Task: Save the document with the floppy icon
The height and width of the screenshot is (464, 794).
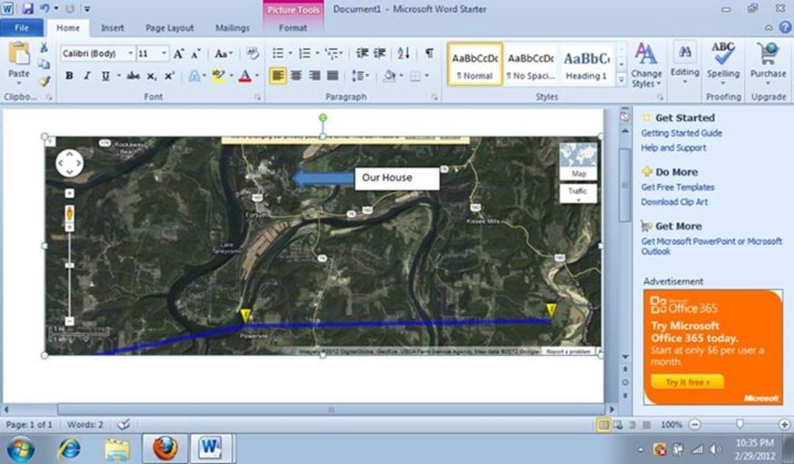Action: pyautogui.click(x=27, y=9)
